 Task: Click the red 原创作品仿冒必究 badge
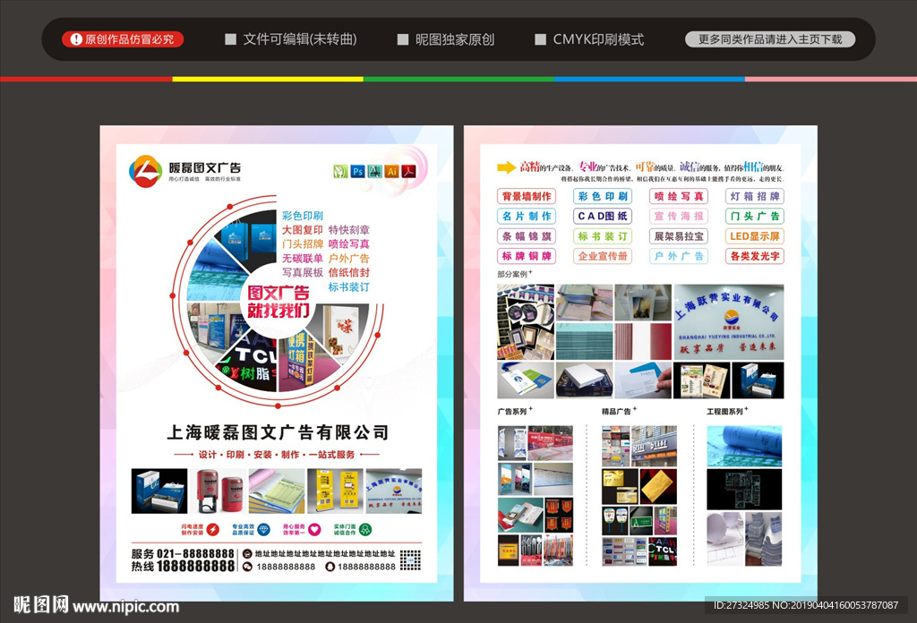click(x=123, y=39)
